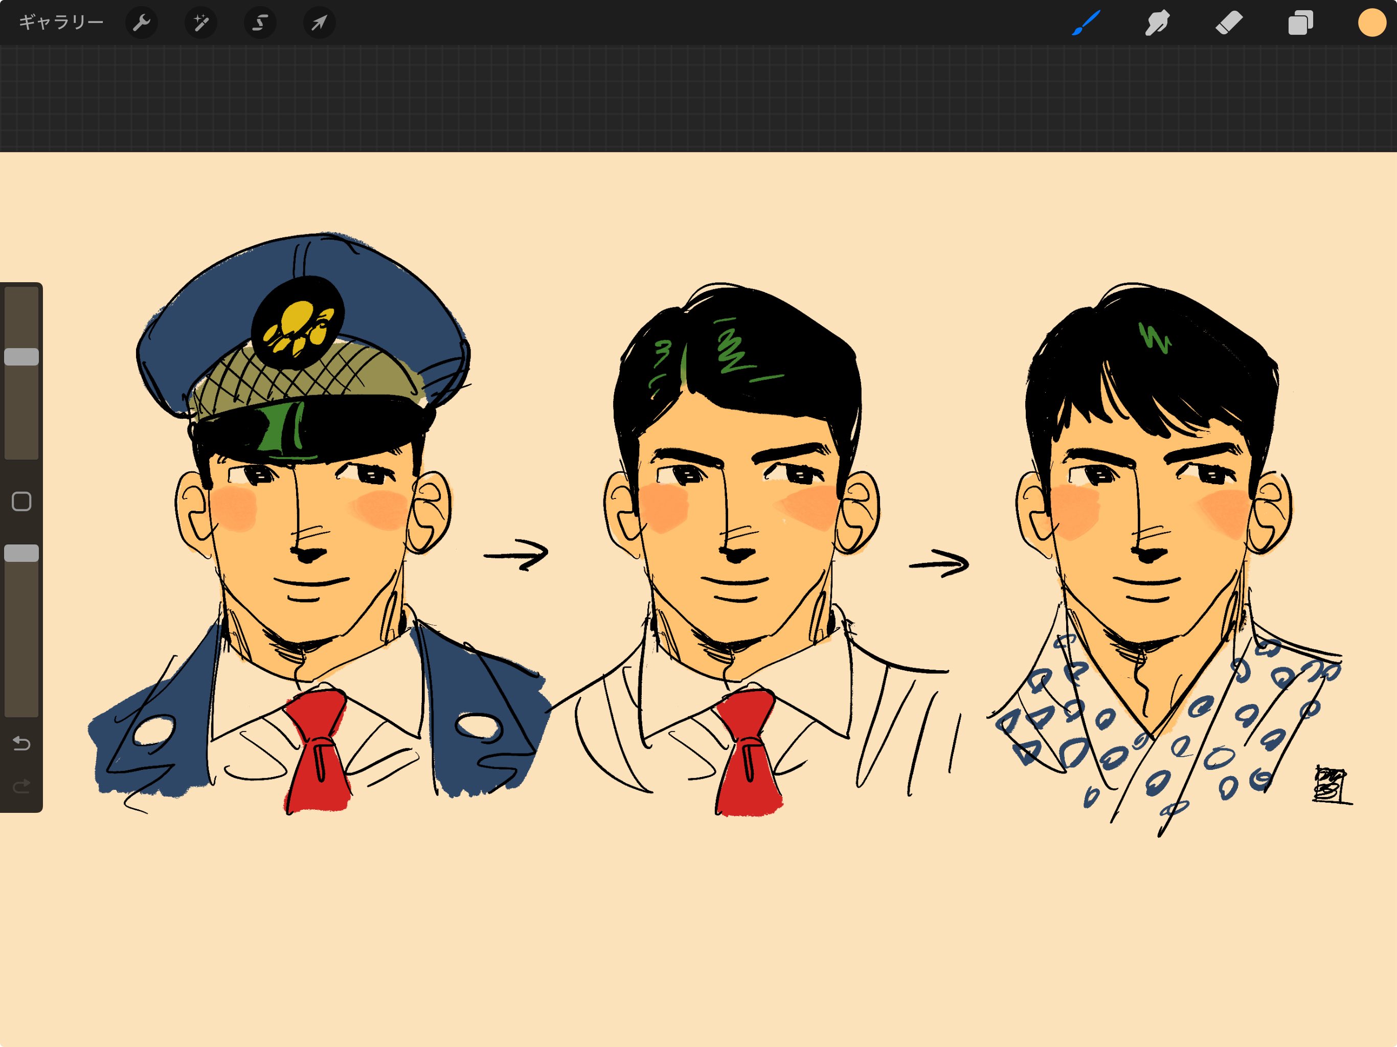Activate the Transform arrow tool
Viewport: 1397px width, 1047px height.
320,24
